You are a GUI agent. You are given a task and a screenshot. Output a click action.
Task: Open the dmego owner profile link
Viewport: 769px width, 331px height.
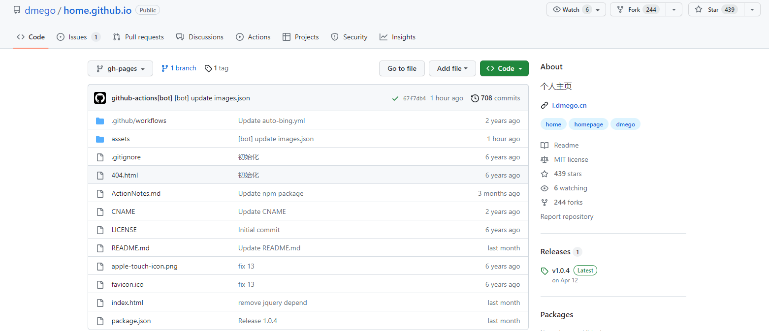40,10
